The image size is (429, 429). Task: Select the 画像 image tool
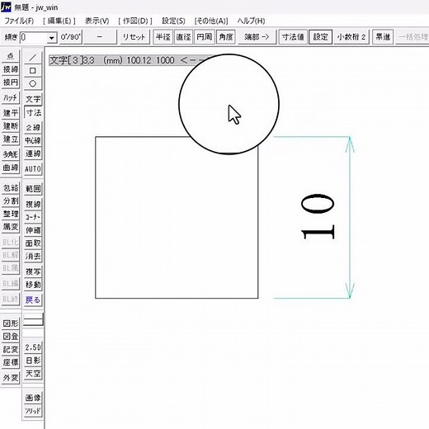tap(33, 398)
